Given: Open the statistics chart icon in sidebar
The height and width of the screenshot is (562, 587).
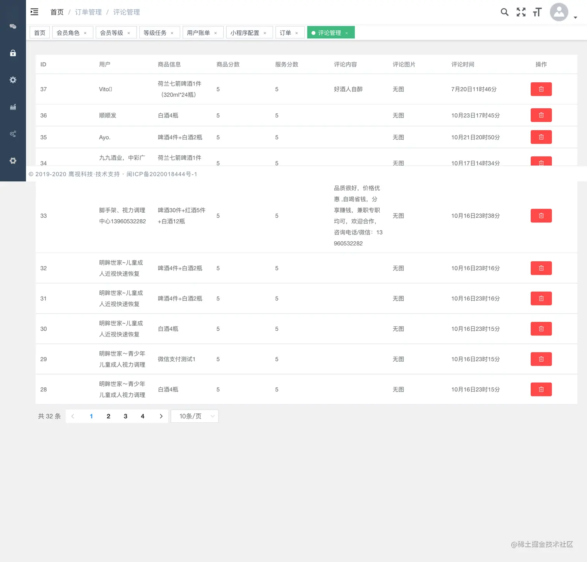Looking at the screenshot, I should 13,107.
